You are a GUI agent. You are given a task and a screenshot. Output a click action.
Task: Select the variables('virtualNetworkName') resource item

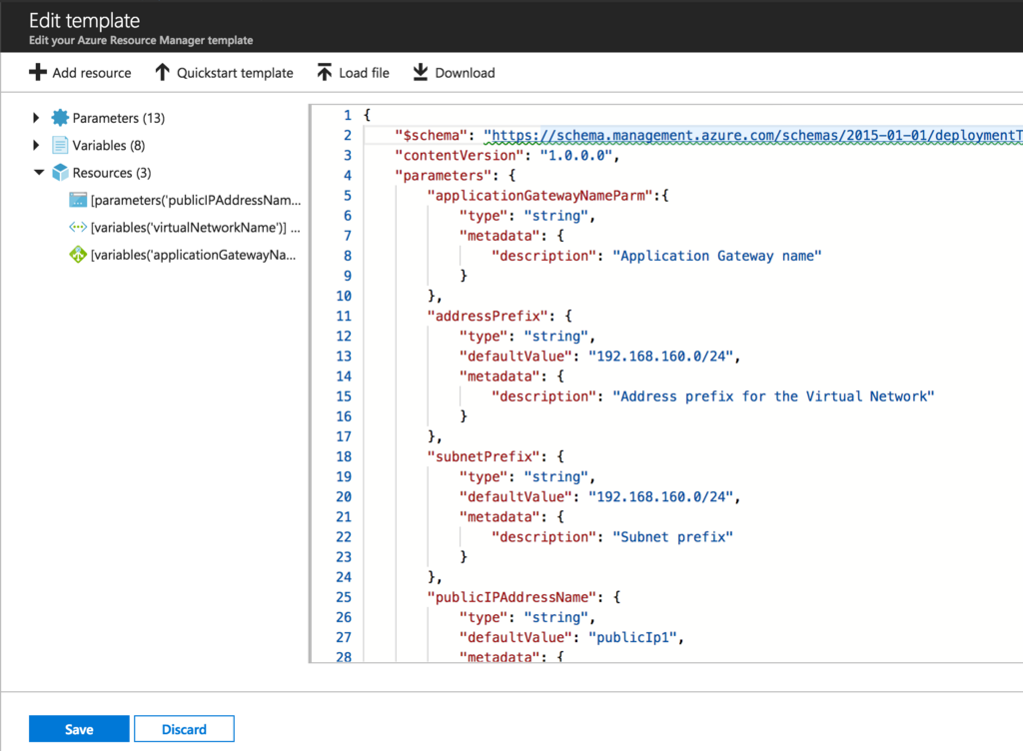[x=195, y=228]
